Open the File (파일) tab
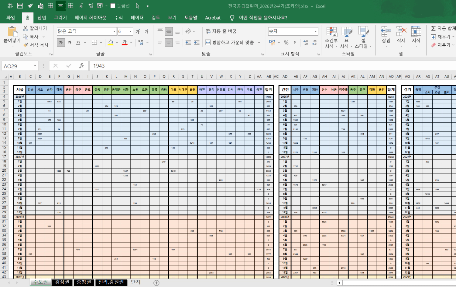Screen dimensions: 456x287 (11, 18)
